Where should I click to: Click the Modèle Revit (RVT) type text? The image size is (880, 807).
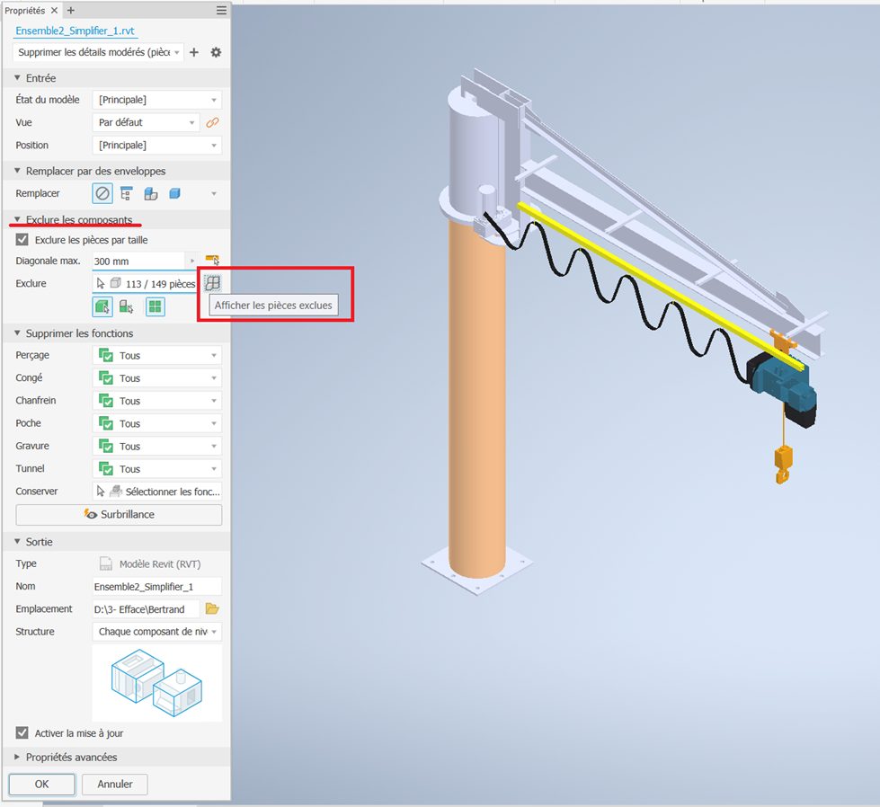click(160, 564)
